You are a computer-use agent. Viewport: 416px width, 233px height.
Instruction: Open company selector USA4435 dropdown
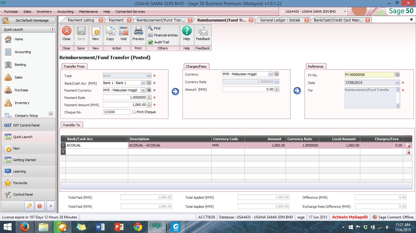coord(345,12)
